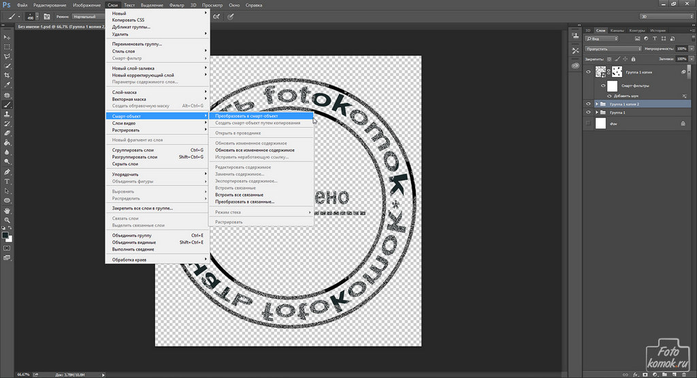Toggle lock transparent pixels

[609, 59]
